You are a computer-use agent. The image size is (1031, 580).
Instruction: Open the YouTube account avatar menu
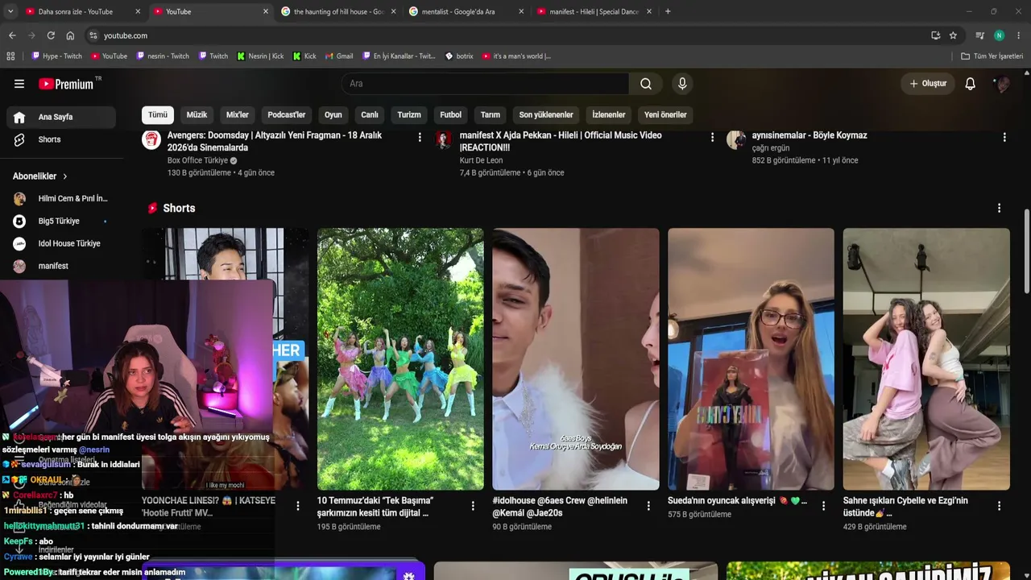pyautogui.click(x=1002, y=84)
